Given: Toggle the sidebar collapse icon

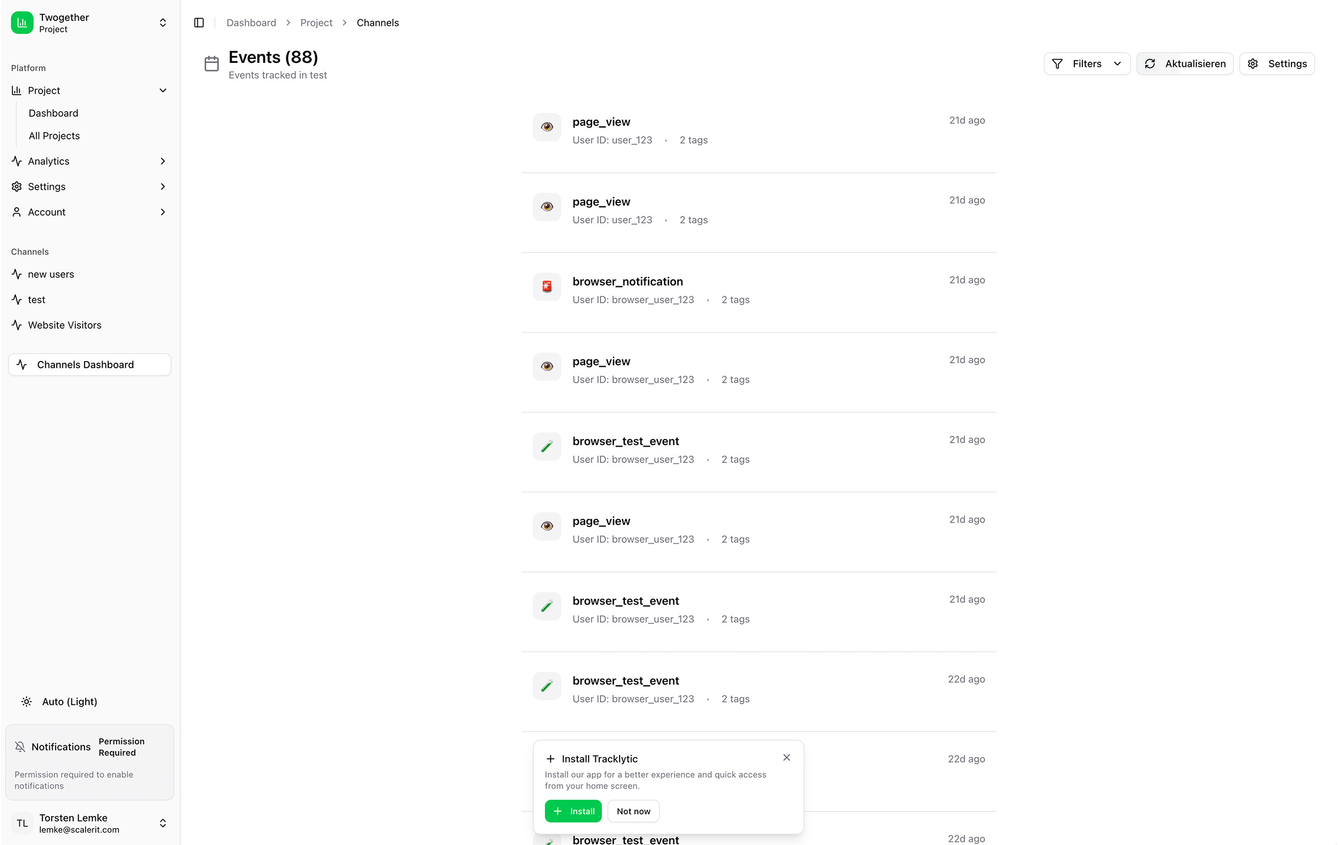Looking at the screenshot, I should [x=199, y=23].
